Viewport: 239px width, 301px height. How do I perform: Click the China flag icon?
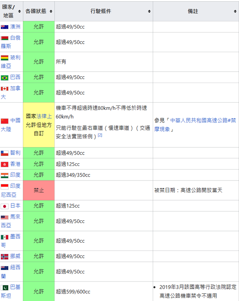point(5,121)
